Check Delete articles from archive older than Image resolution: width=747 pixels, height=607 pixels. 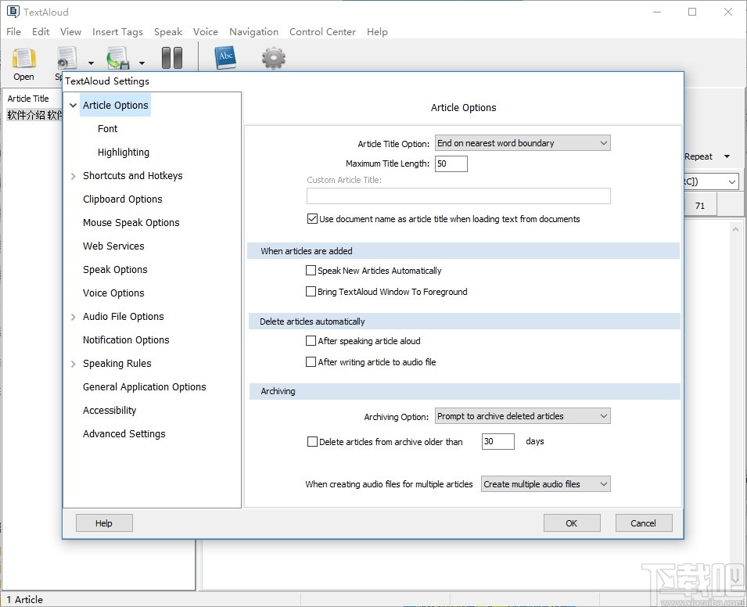312,441
